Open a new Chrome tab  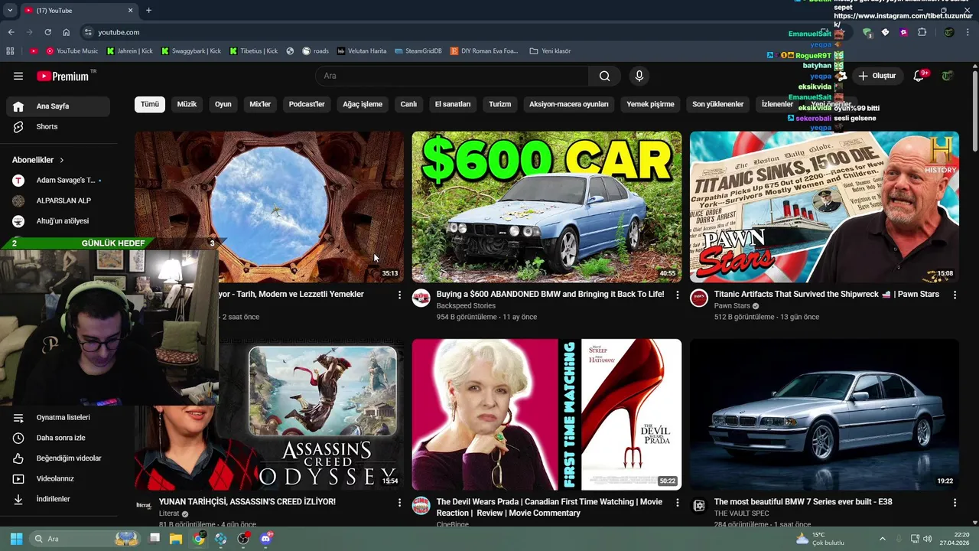[x=148, y=10]
